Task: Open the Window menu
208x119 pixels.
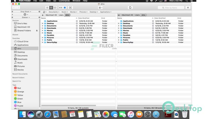Action: point(76,1)
